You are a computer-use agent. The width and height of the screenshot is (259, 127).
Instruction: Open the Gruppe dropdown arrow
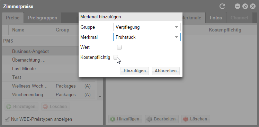point(176,27)
